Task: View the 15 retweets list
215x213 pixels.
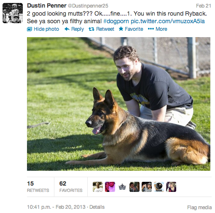Action: (x=38, y=187)
